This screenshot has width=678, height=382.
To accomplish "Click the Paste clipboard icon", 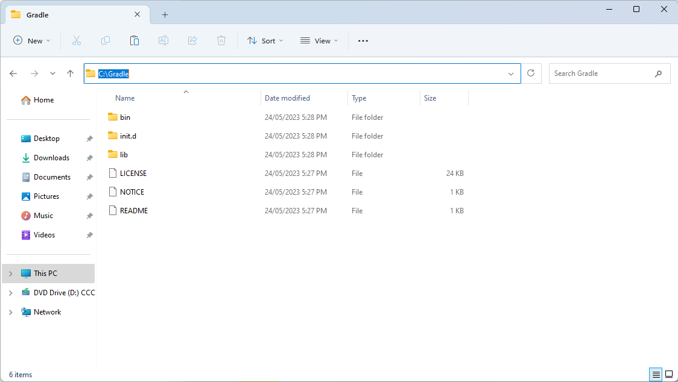I will click(x=135, y=40).
